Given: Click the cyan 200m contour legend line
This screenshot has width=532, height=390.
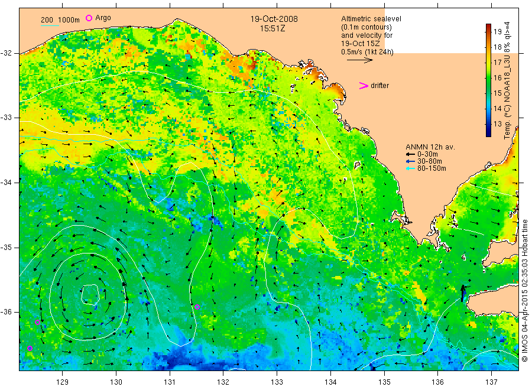Looking at the screenshot, I should tap(50, 25).
